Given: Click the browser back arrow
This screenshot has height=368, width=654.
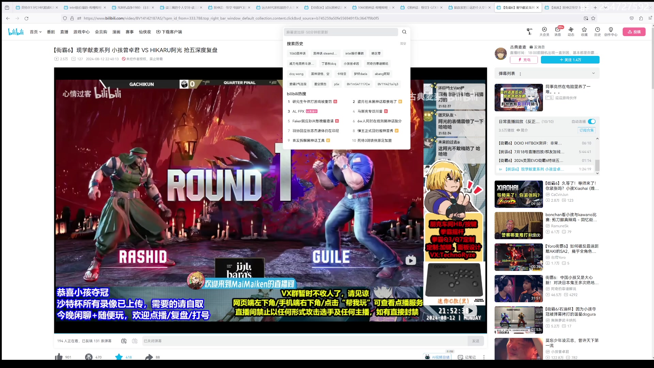Looking at the screenshot, I should point(8,18).
